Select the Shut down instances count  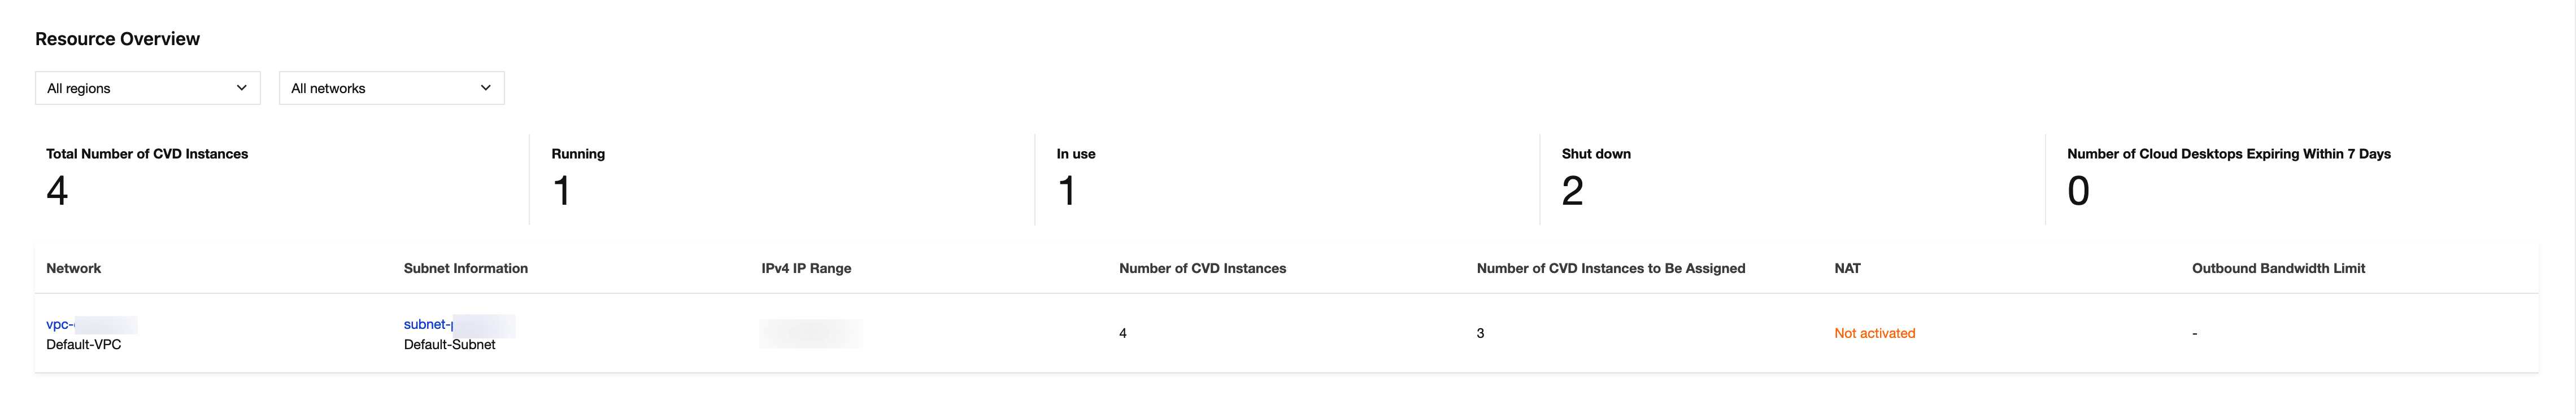coord(1572,191)
